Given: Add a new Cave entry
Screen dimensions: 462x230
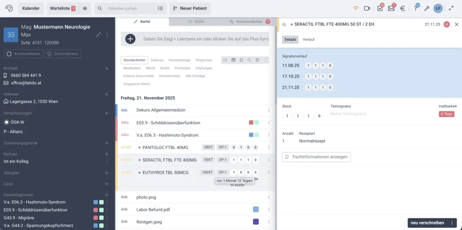Looking at the screenshot, I should pyautogui.click(x=106, y=184).
